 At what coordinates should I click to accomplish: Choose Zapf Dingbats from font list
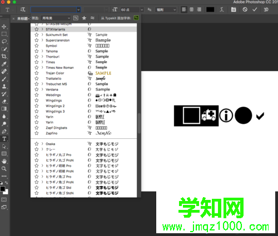(83, 128)
